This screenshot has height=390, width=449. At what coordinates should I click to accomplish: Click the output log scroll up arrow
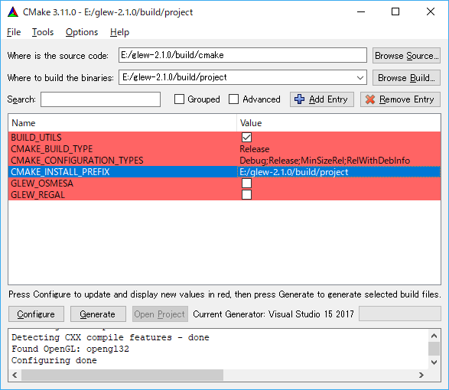tap(434, 336)
